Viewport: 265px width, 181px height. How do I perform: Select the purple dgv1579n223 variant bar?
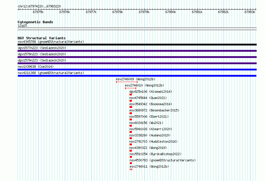tap(137, 63)
